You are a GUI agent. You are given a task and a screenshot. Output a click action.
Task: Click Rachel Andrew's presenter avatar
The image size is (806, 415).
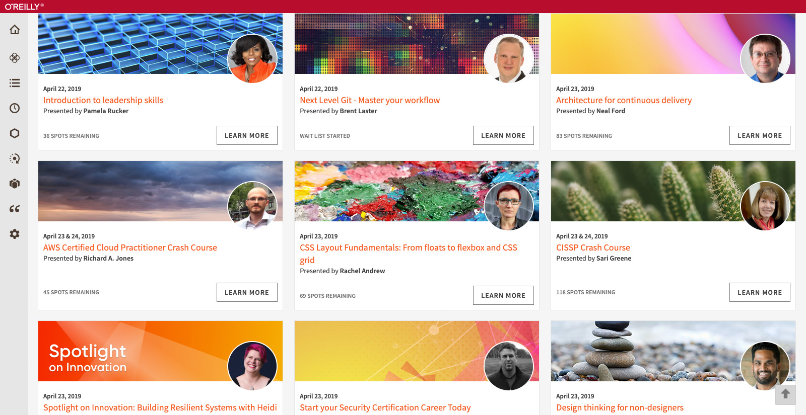click(509, 206)
